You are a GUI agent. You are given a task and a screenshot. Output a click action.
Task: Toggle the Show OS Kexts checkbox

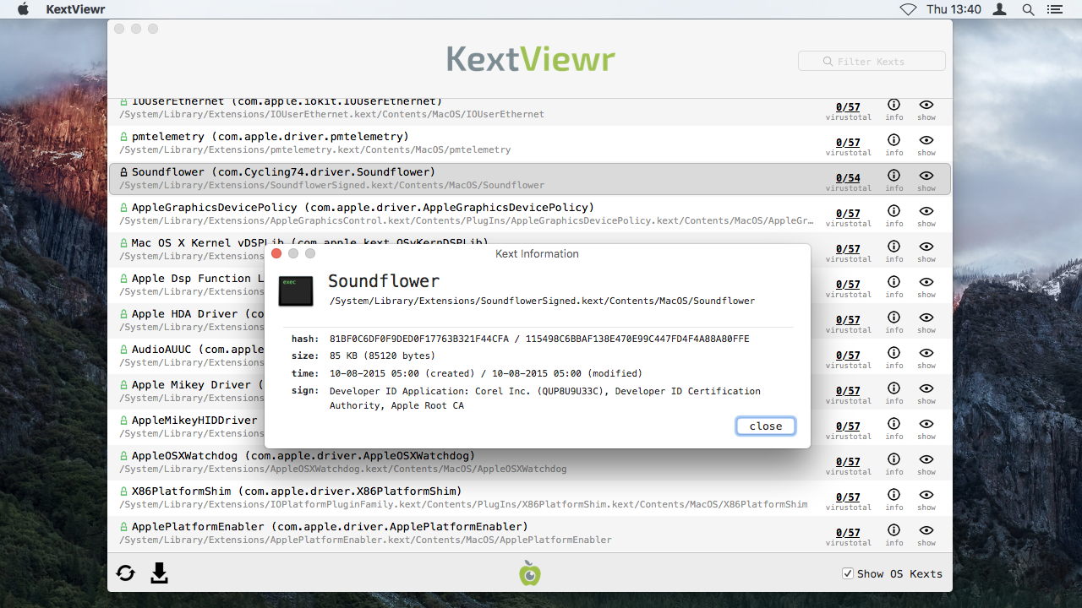847,573
